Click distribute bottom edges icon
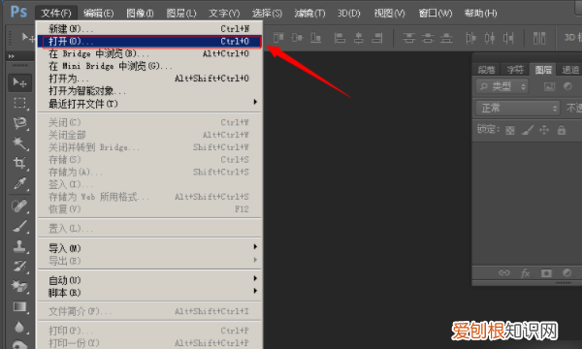This screenshot has height=349, width=582. tap(446, 38)
